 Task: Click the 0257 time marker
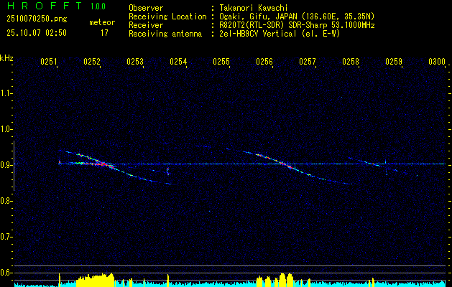(308, 62)
